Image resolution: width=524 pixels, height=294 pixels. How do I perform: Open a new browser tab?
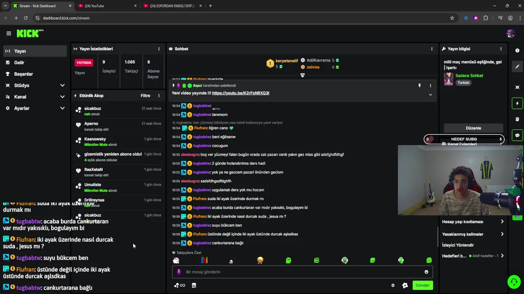(x=210, y=6)
